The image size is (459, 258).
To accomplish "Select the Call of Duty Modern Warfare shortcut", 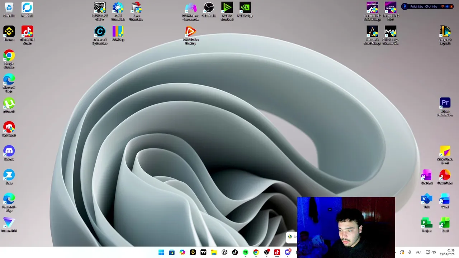I will 391,35.
